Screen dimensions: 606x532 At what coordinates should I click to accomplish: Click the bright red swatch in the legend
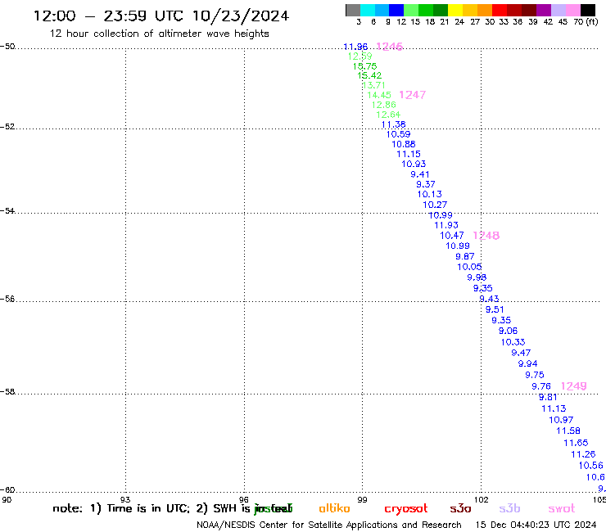coord(500,10)
